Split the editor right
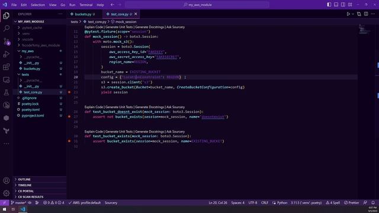The width and height of the screenshot is (379, 213). 366,14
